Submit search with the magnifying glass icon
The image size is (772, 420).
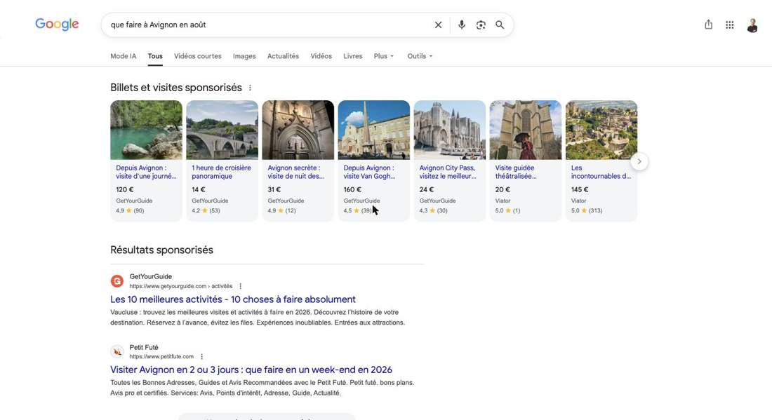(x=500, y=25)
